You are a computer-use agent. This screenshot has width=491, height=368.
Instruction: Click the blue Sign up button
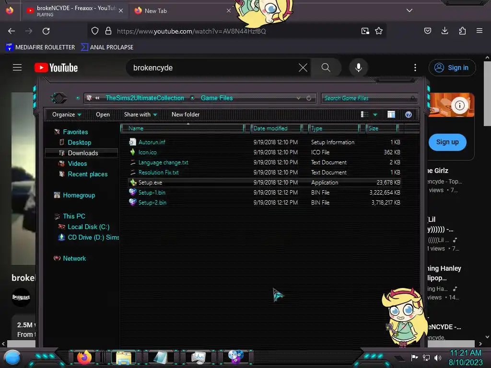pyautogui.click(x=447, y=142)
